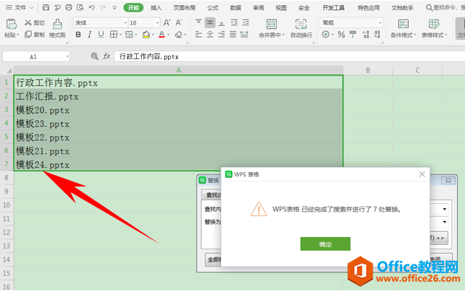This screenshot has width=465, height=291.
Task: Confirm the dialog with 确定 button
Action: [x=325, y=243]
